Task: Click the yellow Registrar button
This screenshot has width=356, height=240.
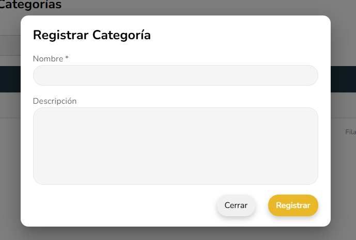Action: (293, 205)
